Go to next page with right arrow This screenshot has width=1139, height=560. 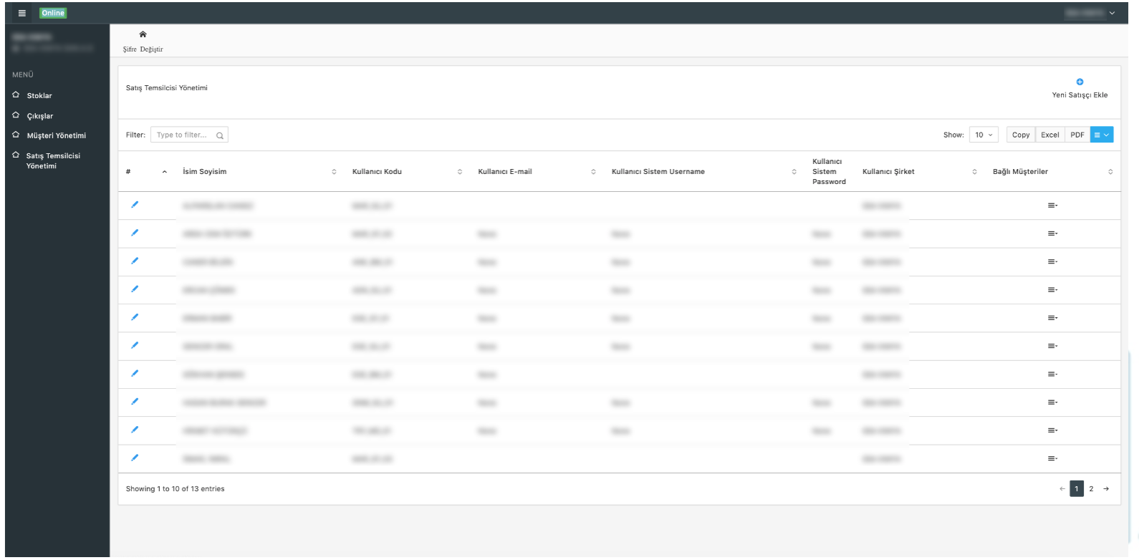click(x=1106, y=489)
